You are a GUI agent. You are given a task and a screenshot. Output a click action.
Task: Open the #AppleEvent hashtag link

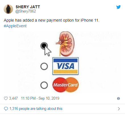coord(15,26)
